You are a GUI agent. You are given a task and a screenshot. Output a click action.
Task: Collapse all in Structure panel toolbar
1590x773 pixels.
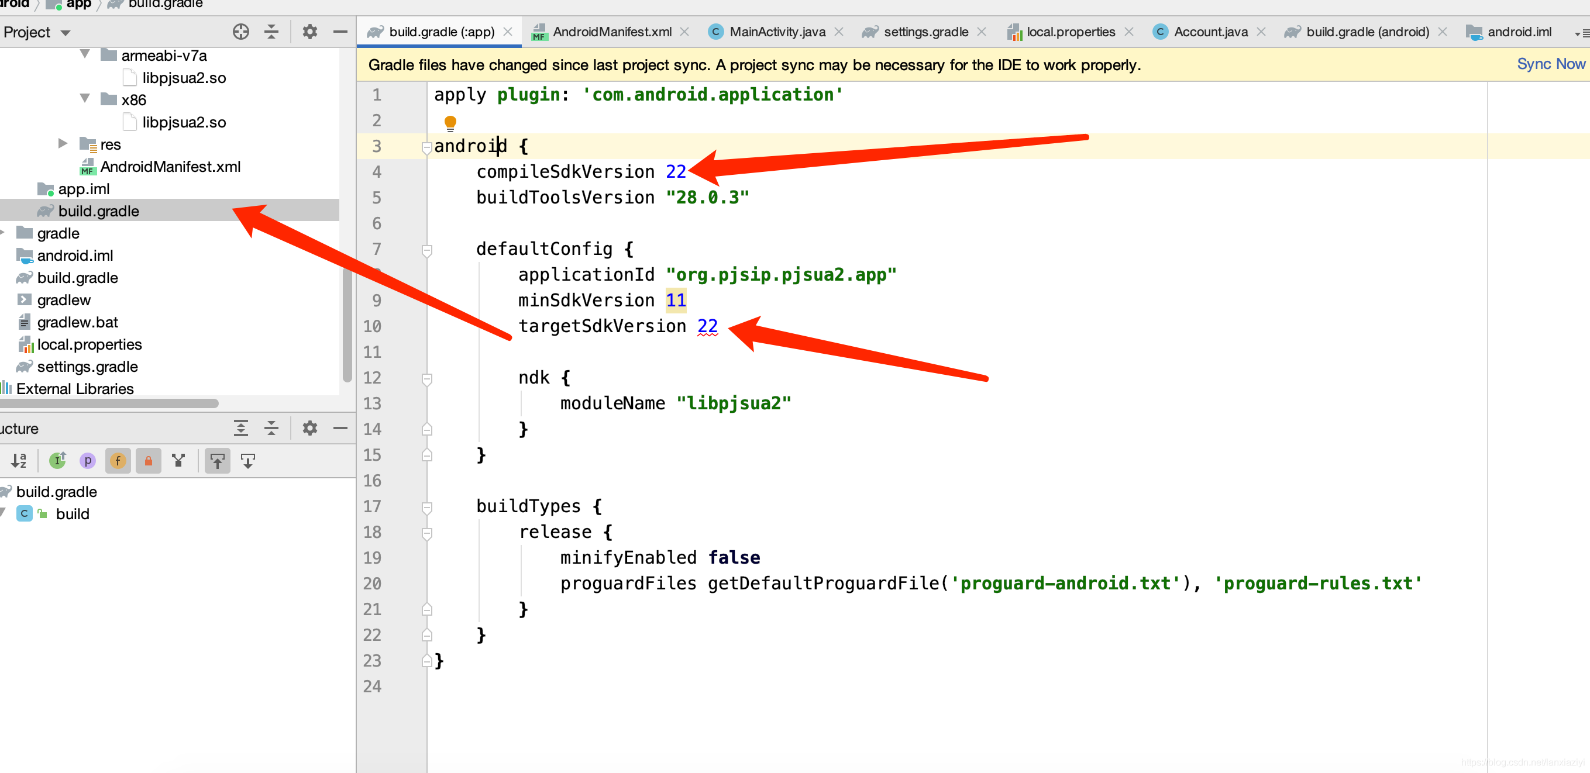click(271, 428)
